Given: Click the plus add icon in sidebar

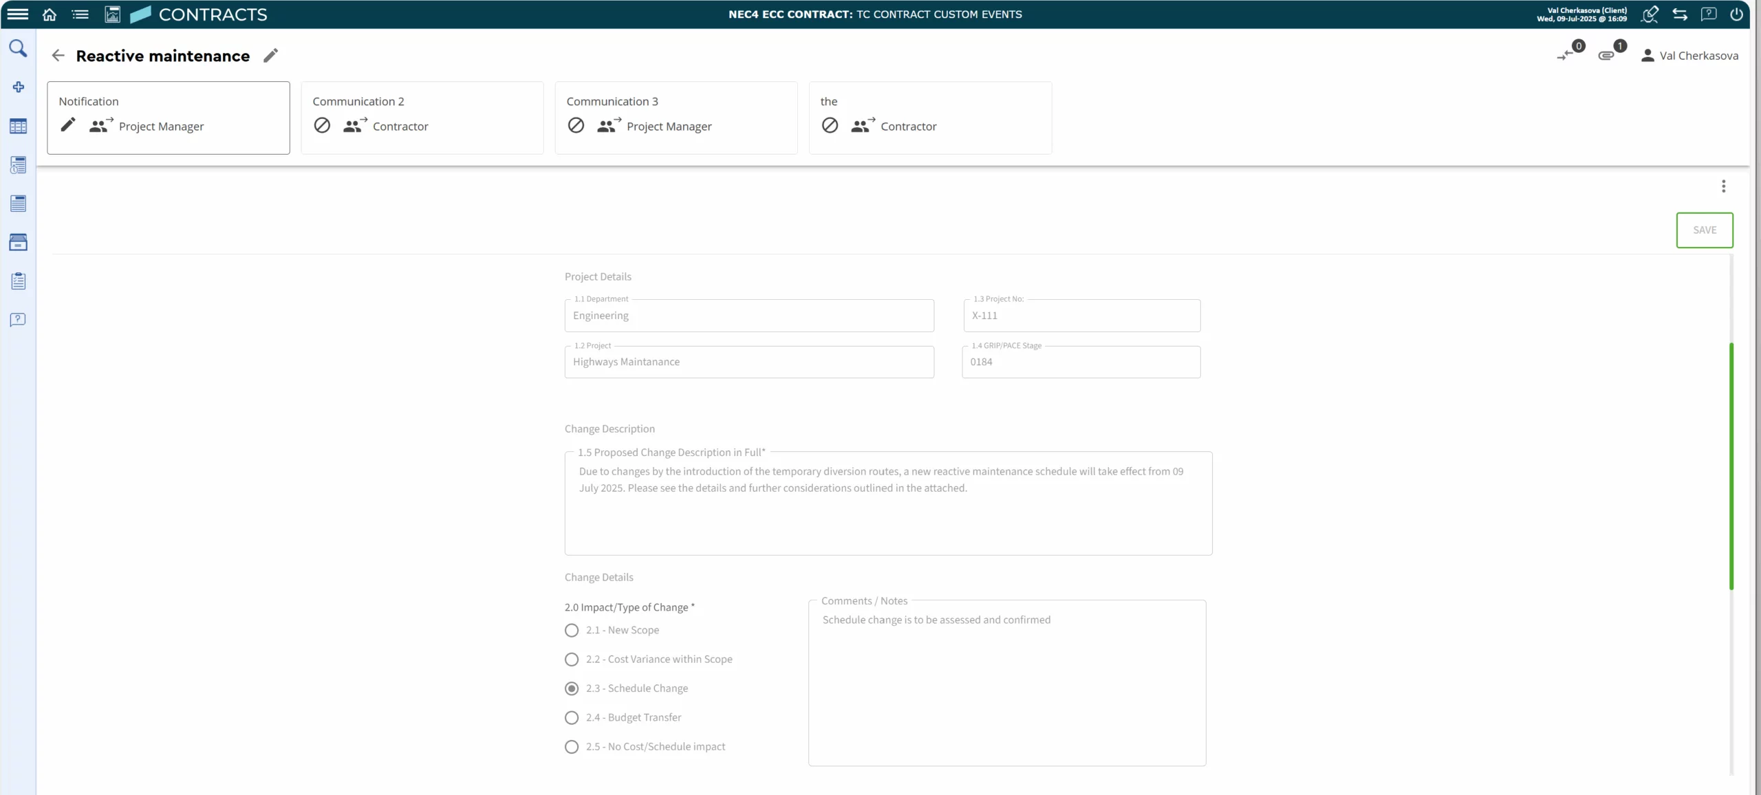Looking at the screenshot, I should pyautogui.click(x=19, y=87).
